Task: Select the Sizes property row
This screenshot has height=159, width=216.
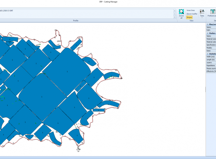Action: click(x=211, y=51)
